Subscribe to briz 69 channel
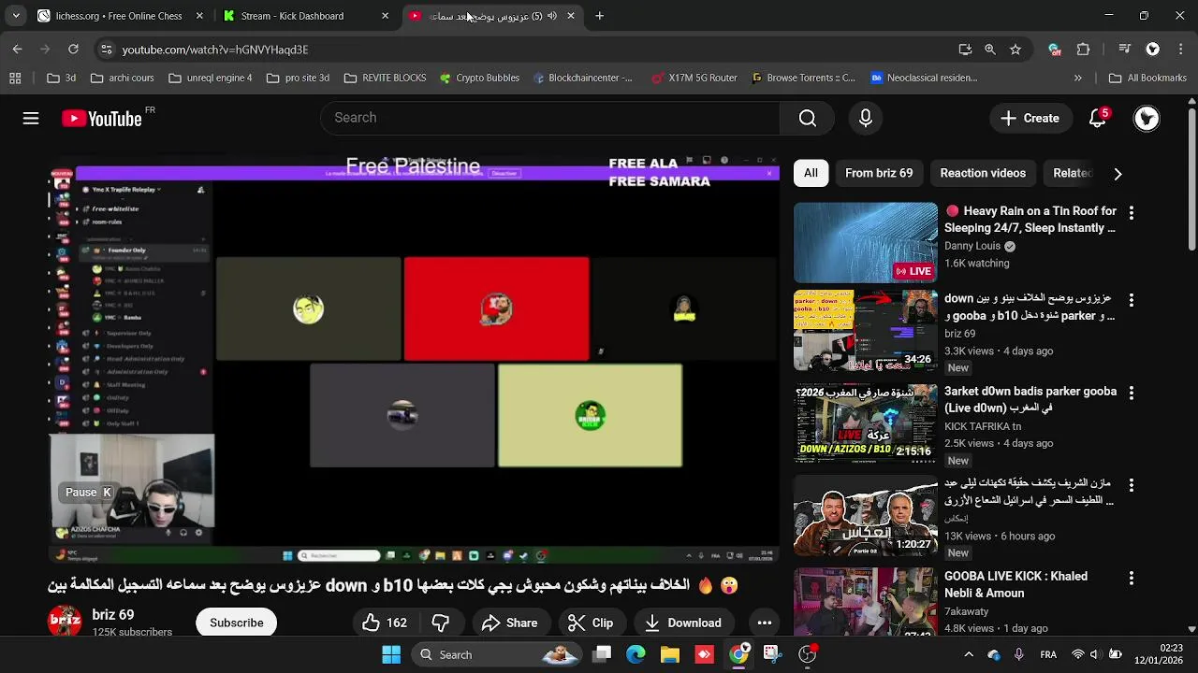Screen dimensions: 1198x673 click(x=237, y=623)
